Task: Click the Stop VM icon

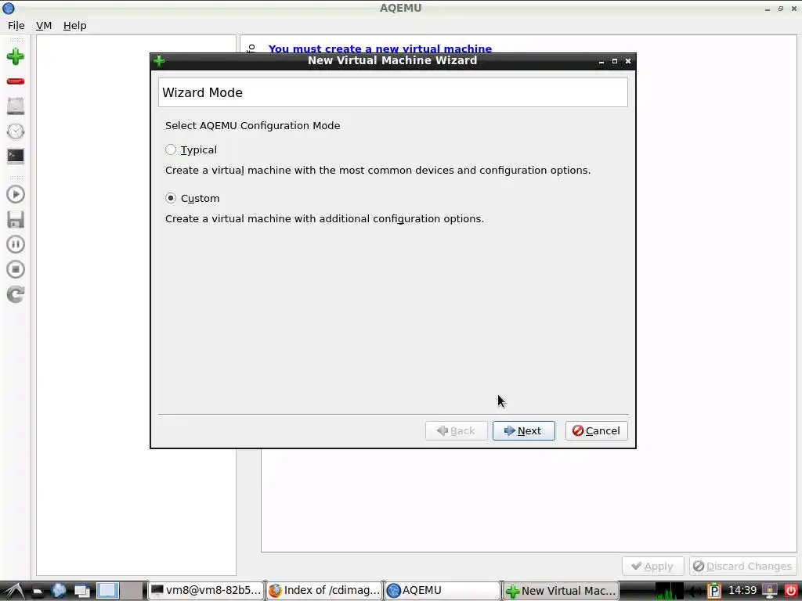Action: click(16, 269)
